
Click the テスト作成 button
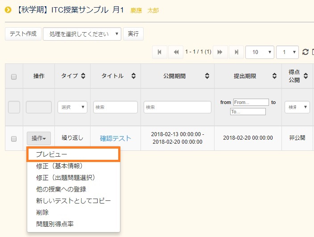[23, 34]
